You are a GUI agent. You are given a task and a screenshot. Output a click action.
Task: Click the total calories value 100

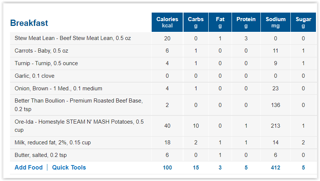167,168
